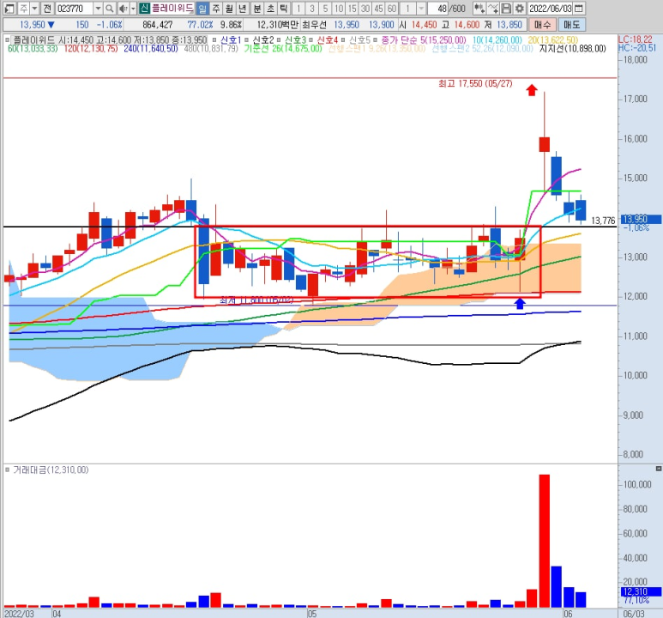
Task: Open chart settings gear icon
Action: click(x=520, y=8)
